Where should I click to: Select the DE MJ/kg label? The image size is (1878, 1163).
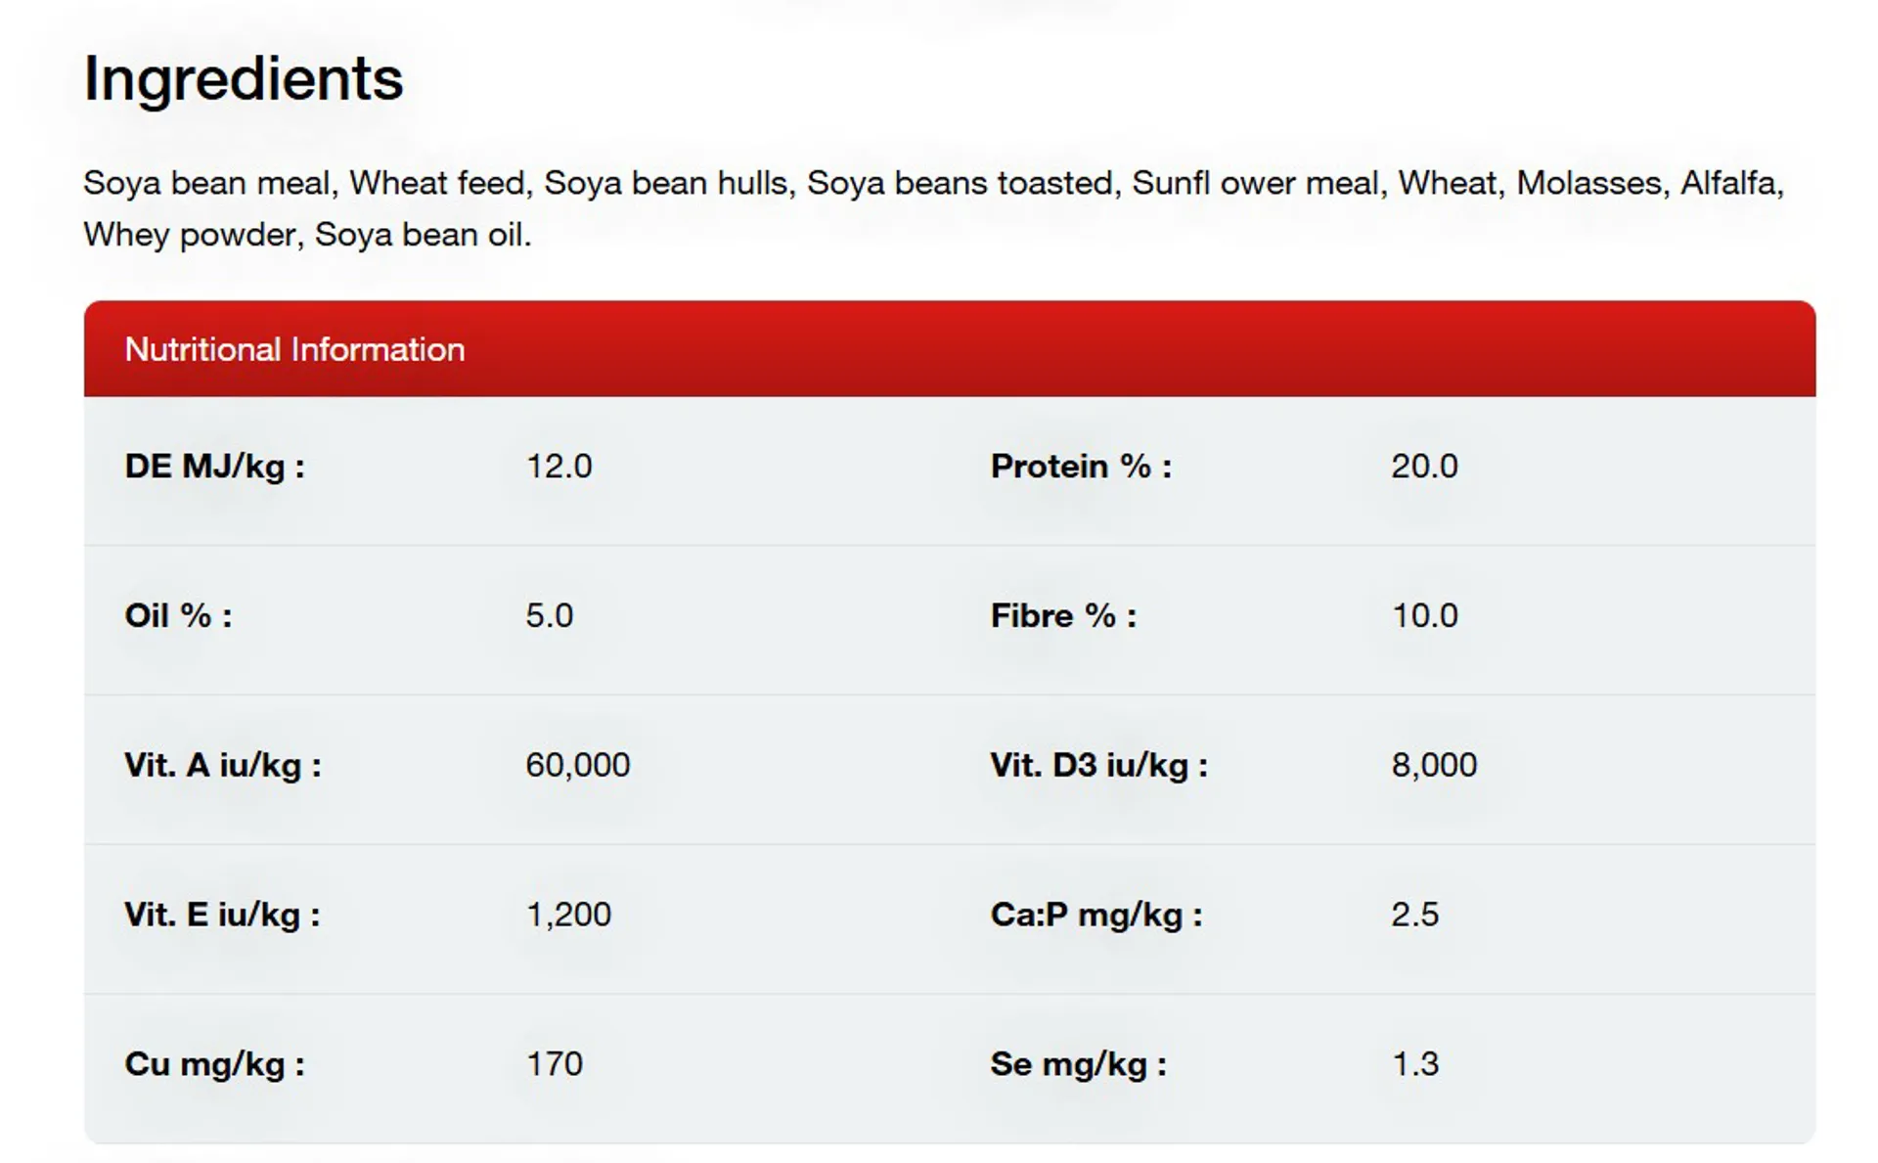coord(214,467)
